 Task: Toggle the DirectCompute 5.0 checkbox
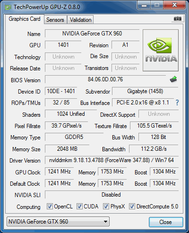click(132, 207)
